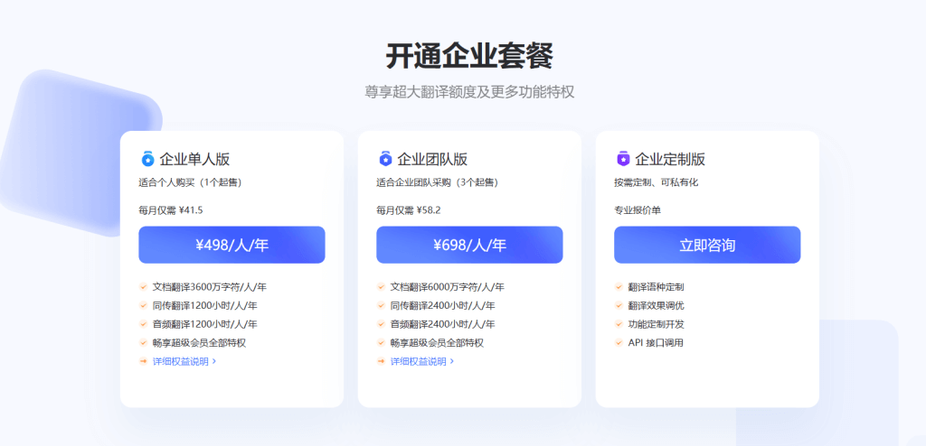Click the 企业团队版 badge icon

click(385, 159)
